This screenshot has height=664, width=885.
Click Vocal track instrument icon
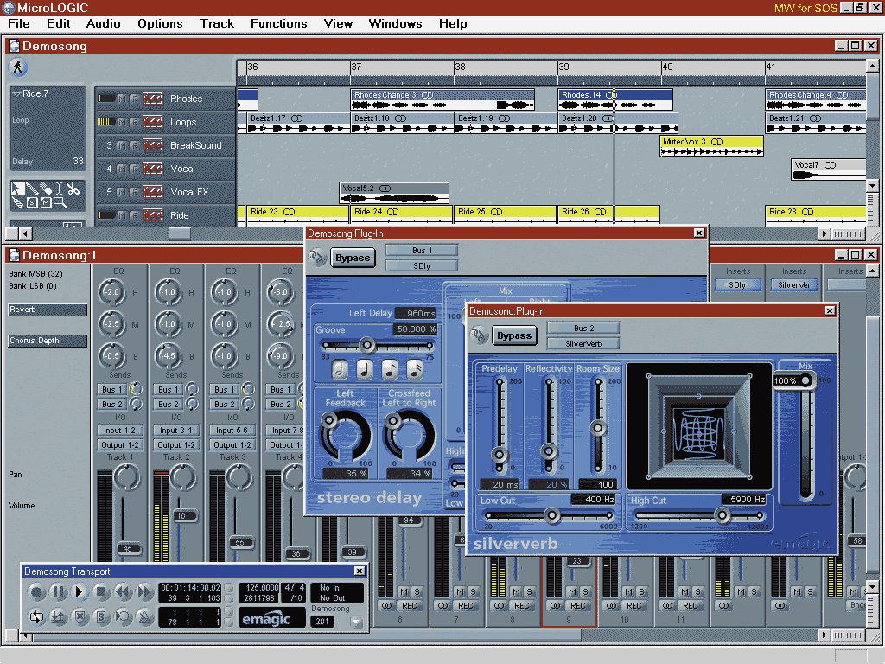click(x=152, y=169)
